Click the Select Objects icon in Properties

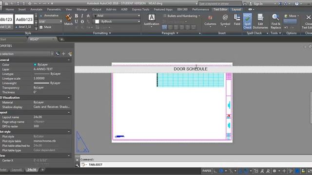pyautogui.click(x=64, y=54)
